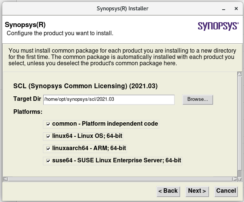Click the horizontal scrollbar track
The height and width of the screenshot is (202, 244).
(x=120, y=179)
